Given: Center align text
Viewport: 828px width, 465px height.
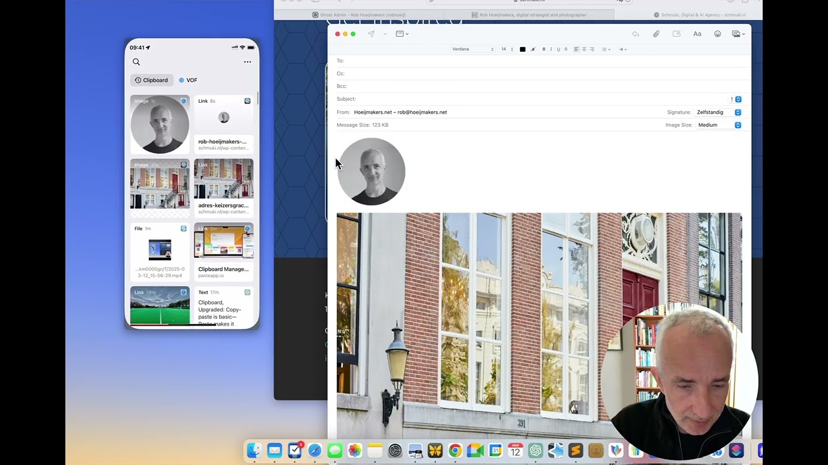Looking at the screenshot, I should pyautogui.click(x=584, y=49).
